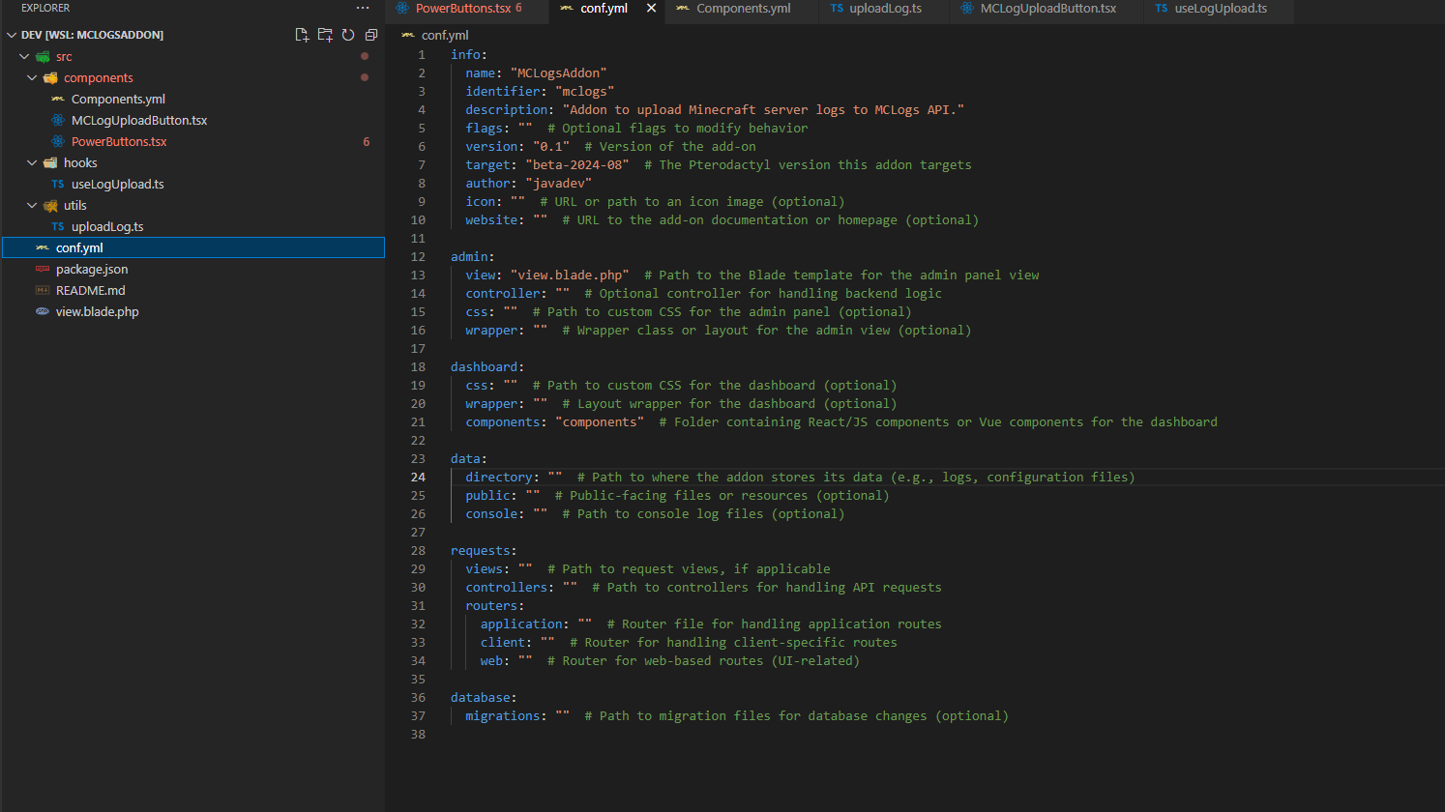Collapse the DEV [WSL: MCLOGSADDON] root section

click(x=12, y=35)
